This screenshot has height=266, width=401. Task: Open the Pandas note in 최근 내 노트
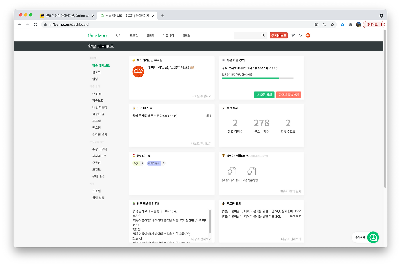pyautogui.click(x=155, y=116)
